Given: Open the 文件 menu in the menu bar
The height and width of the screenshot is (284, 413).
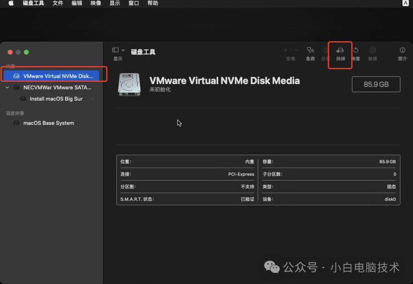Looking at the screenshot, I should 58,3.
